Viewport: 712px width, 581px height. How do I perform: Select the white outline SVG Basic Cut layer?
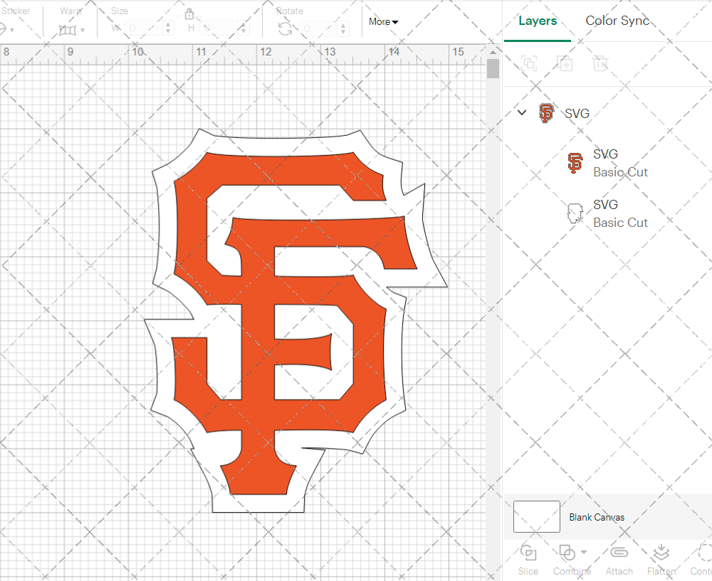tap(607, 213)
